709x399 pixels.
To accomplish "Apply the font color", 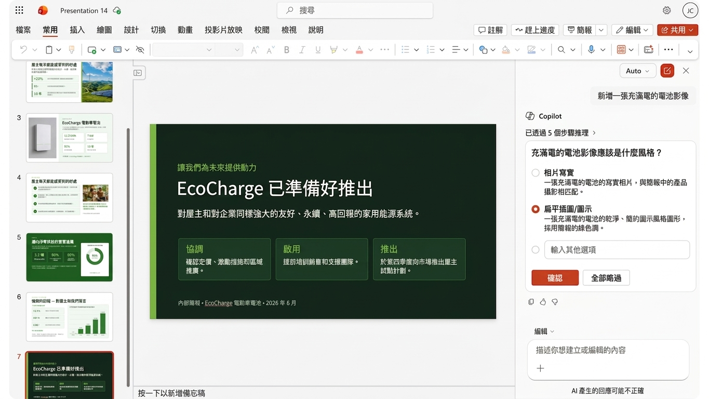I will tap(359, 50).
